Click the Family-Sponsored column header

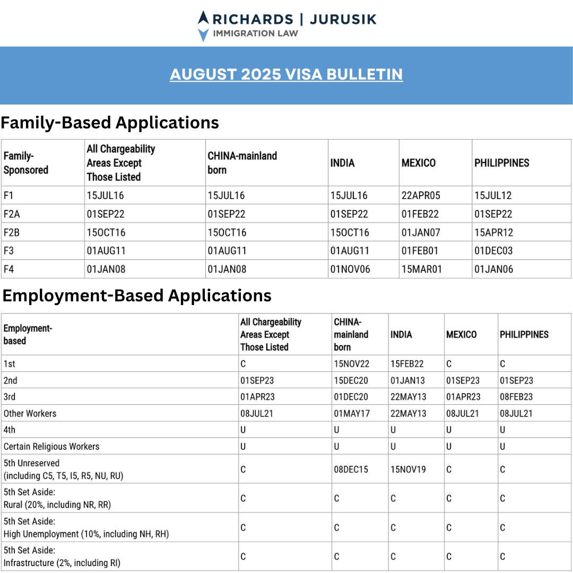[25, 163]
